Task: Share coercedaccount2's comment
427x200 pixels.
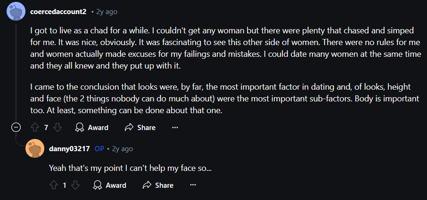Action: [140, 127]
